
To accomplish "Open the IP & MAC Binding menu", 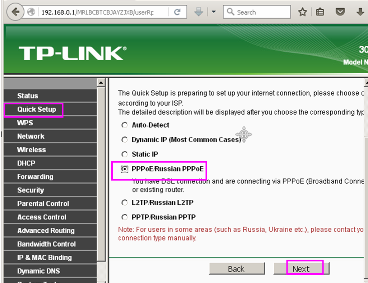I will coord(50,258).
